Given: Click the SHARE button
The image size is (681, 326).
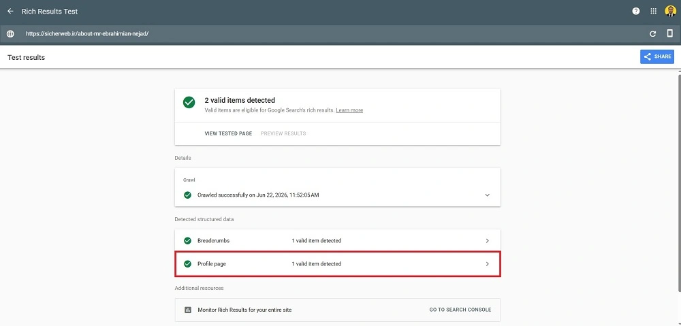Looking at the screenshot, I should click(x=657, y=56).
